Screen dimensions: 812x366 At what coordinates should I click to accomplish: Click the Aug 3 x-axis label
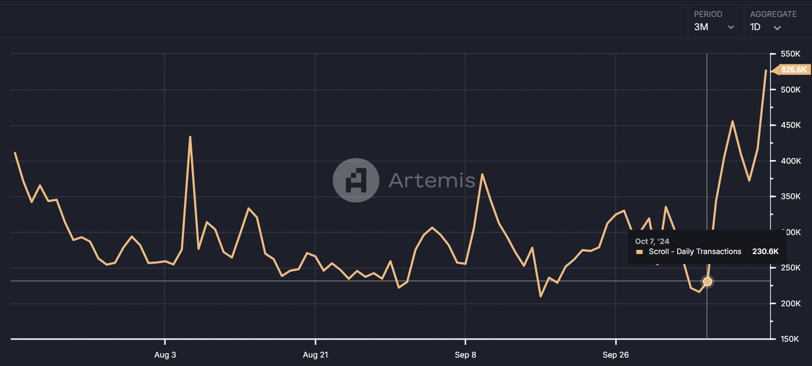pyautogui.click(x=165, y=355)
